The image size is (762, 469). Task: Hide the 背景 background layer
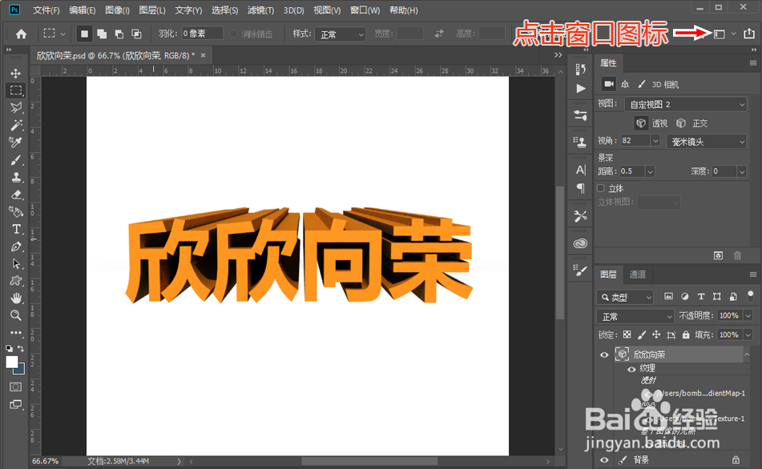(603, 459)
